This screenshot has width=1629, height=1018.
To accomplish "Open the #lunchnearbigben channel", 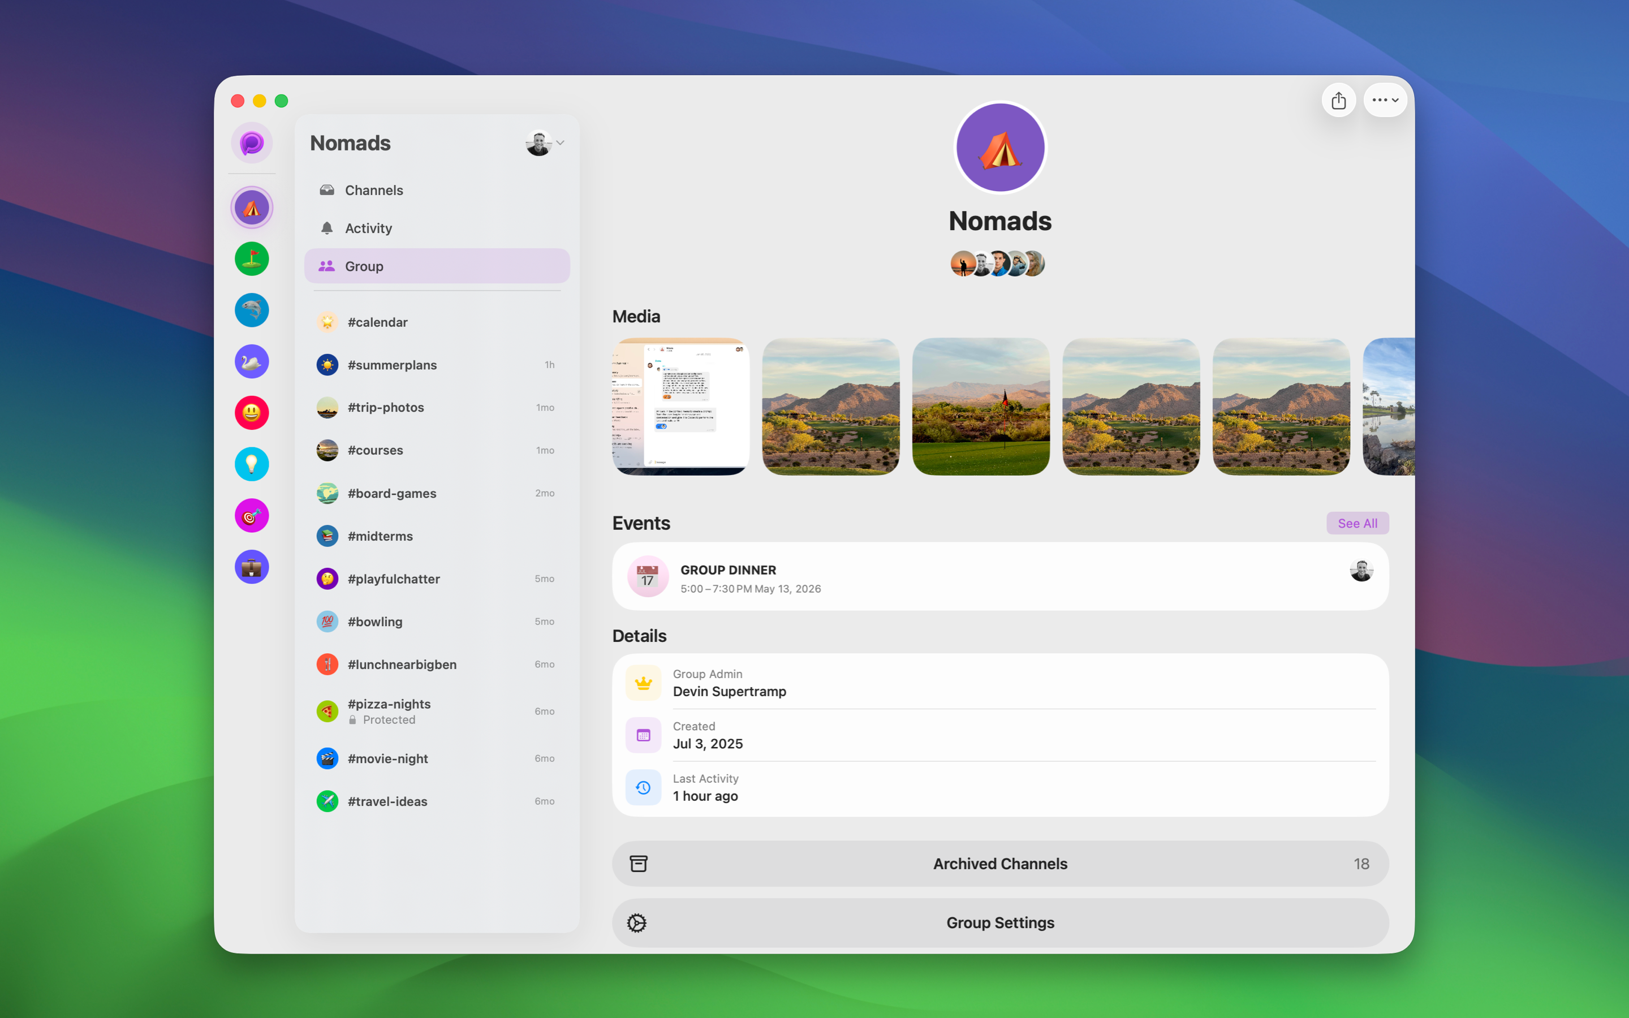I will [x=437, y=665].
